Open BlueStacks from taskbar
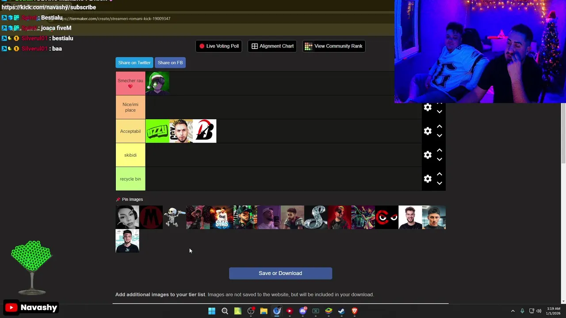The width and height of the screenshot is (566, 318). pos(329,311)
